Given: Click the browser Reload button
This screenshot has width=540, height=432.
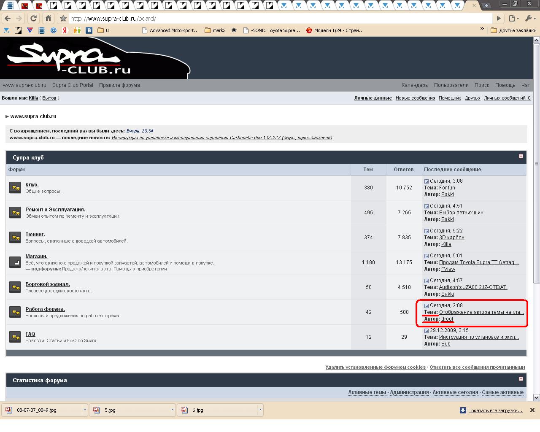Looking at the screenshot, I should [34, 19].
